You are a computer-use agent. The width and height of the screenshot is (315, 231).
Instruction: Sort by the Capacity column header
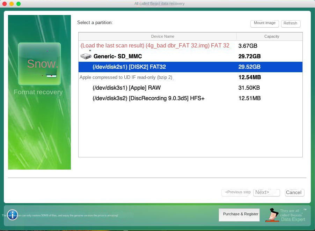[x=272, y=36]
